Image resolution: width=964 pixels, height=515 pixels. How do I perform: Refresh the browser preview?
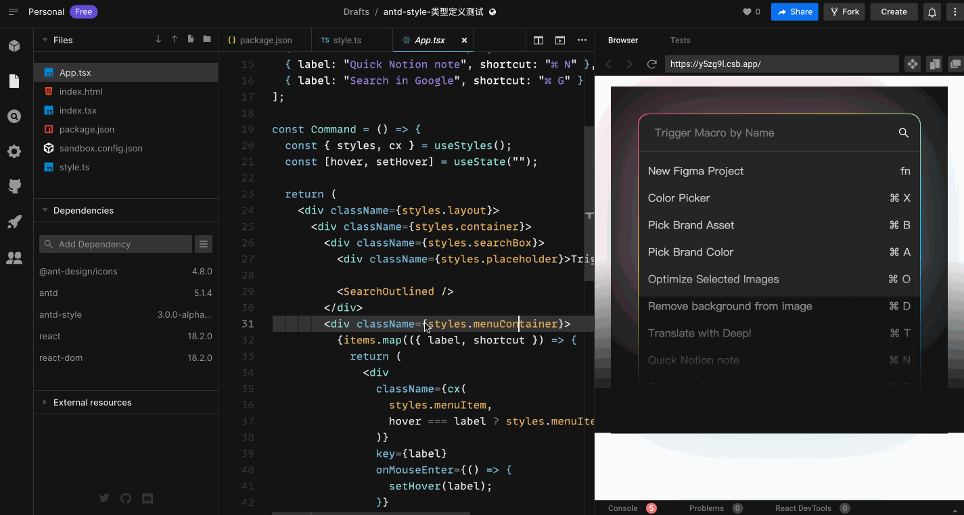coord(651,64)
